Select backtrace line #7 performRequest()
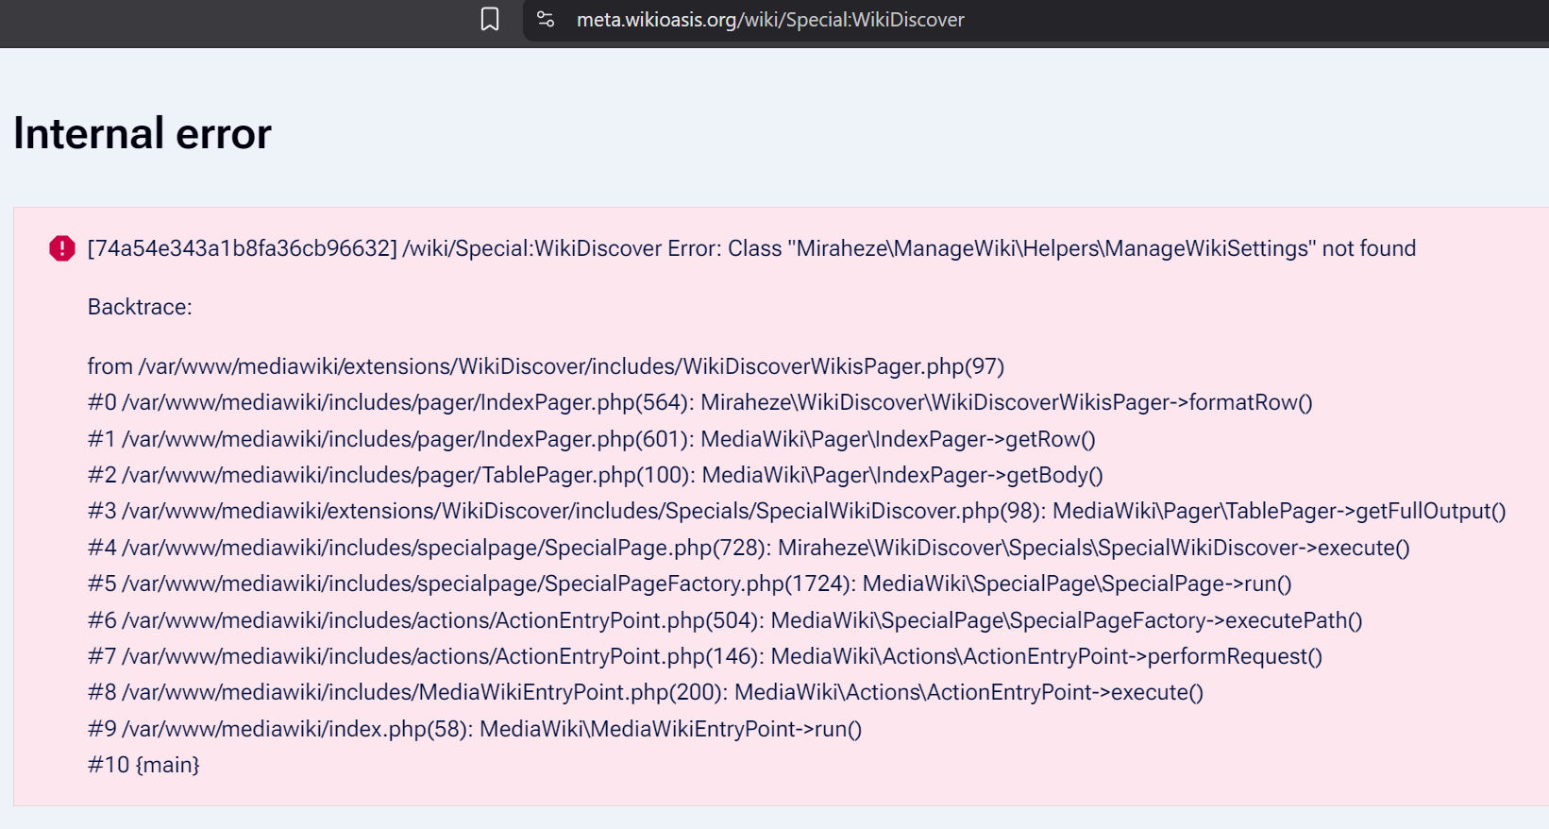This screenshot has height=829, width=1549. click(705, 656)
